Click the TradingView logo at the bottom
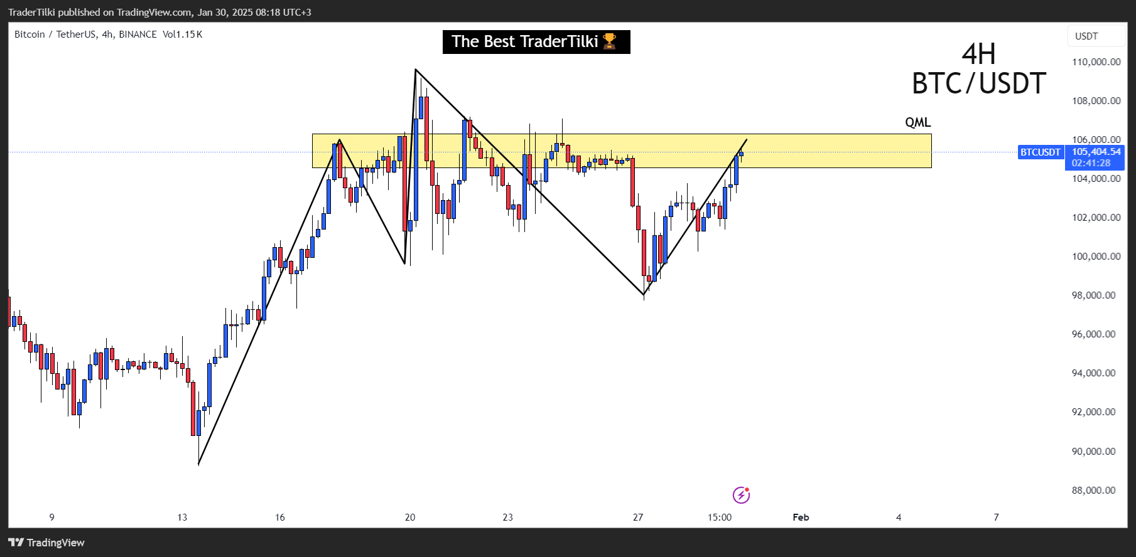This screenshot has width=1136, height=557. click(x=46, y=543)
